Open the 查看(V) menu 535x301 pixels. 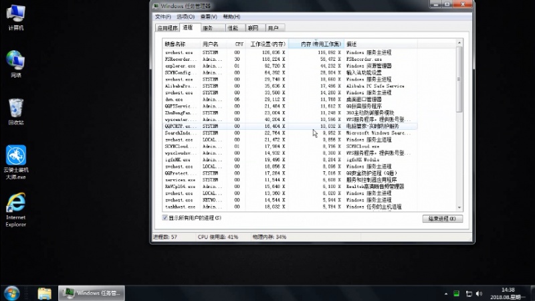[x=209, y=17]
